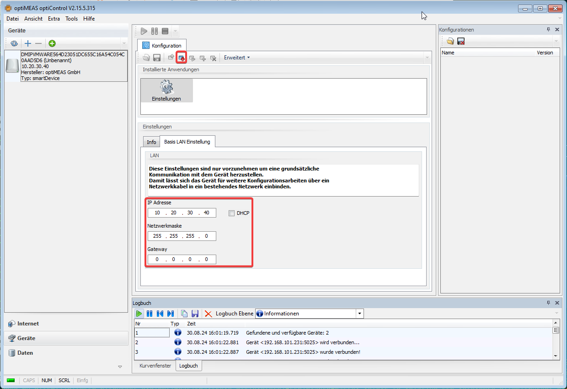Open the Hilfe menu
This screenshot has height=389, width=567.
click(89, 19)
